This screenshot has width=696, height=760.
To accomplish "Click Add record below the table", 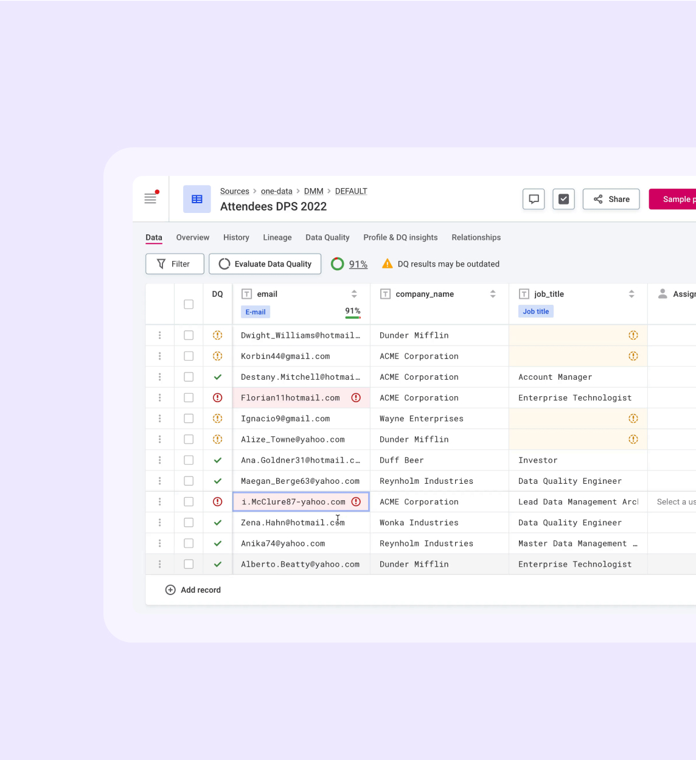I will [193, 590].
